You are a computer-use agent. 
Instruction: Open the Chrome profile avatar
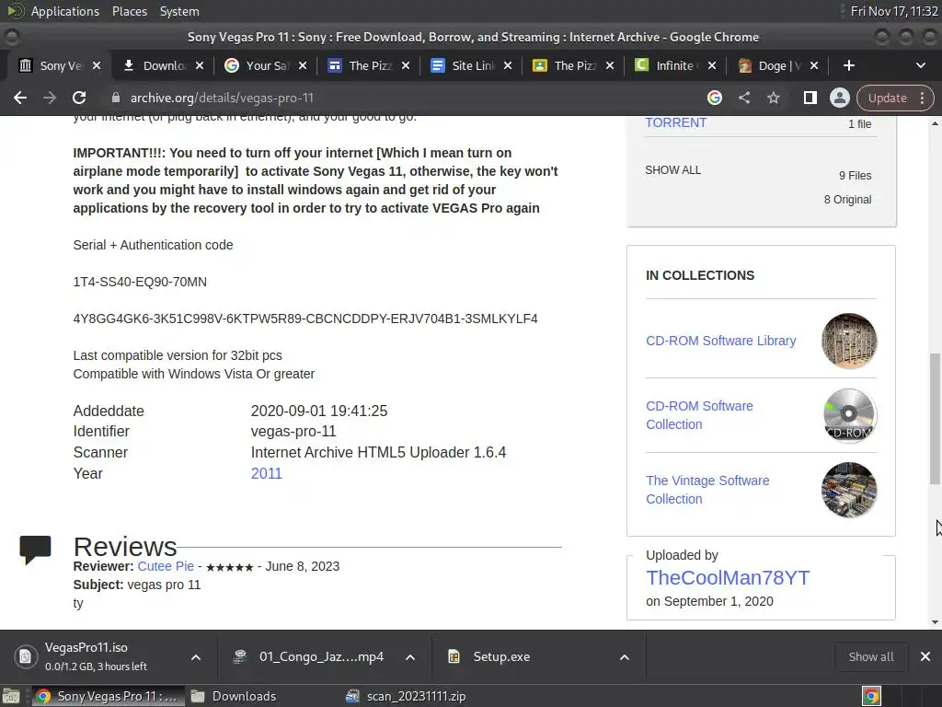tap(839, 98)
